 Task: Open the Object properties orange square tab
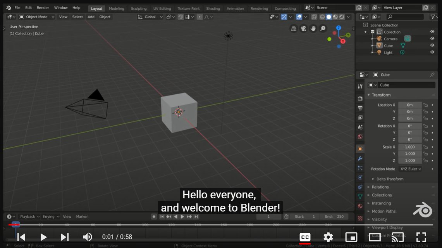click(360, 149)
